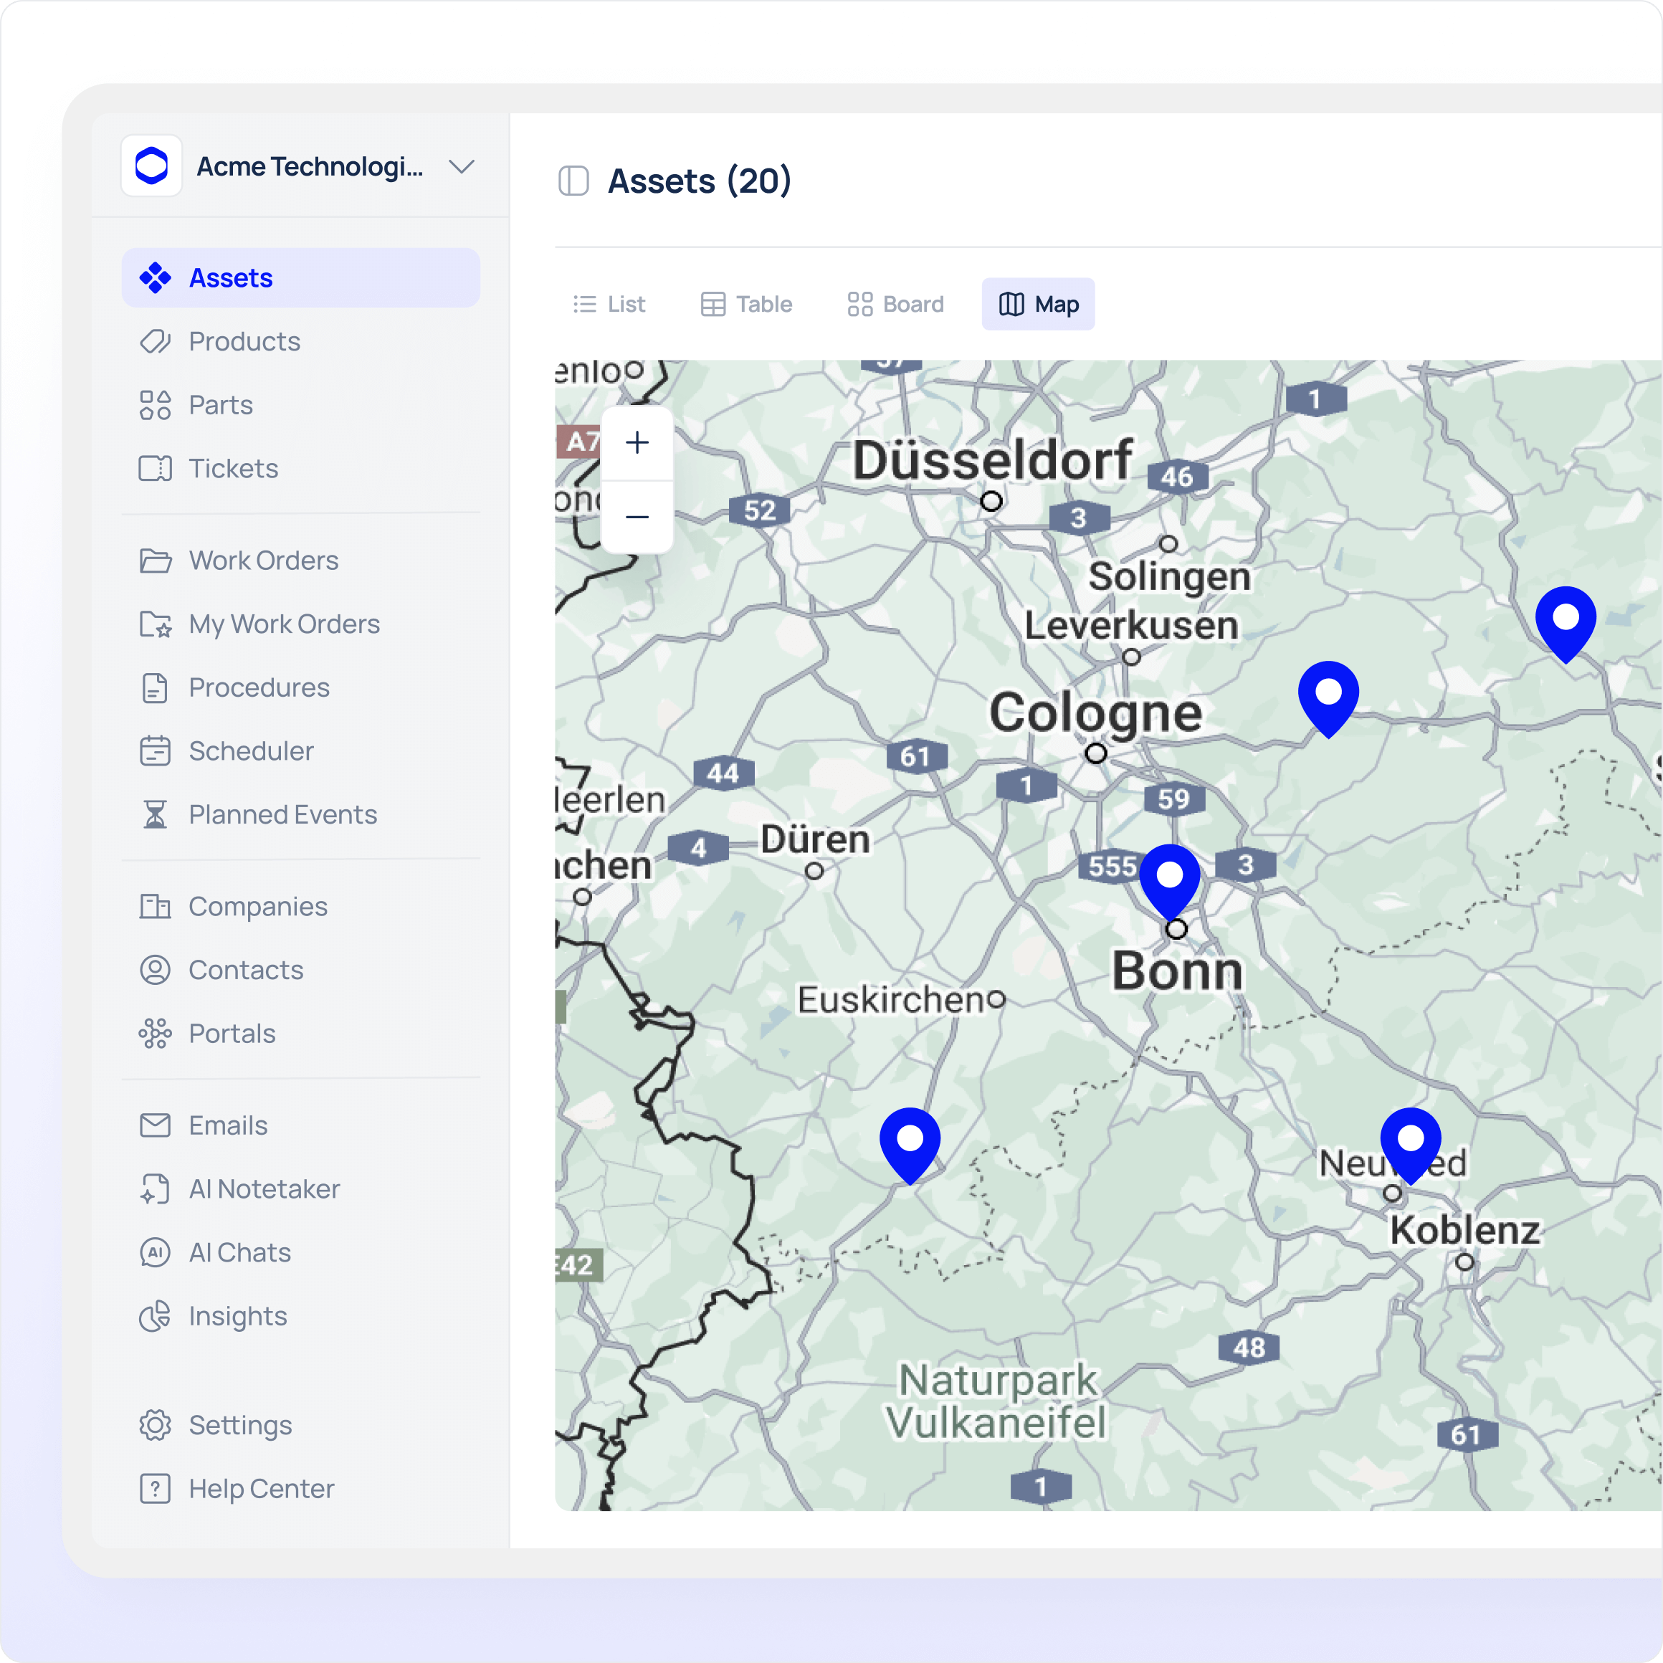Image resolution: width=1663 pixels, height=1663 pixels.
Task: Open Settings from the sidebar
Action: [x=239, y=1424]
